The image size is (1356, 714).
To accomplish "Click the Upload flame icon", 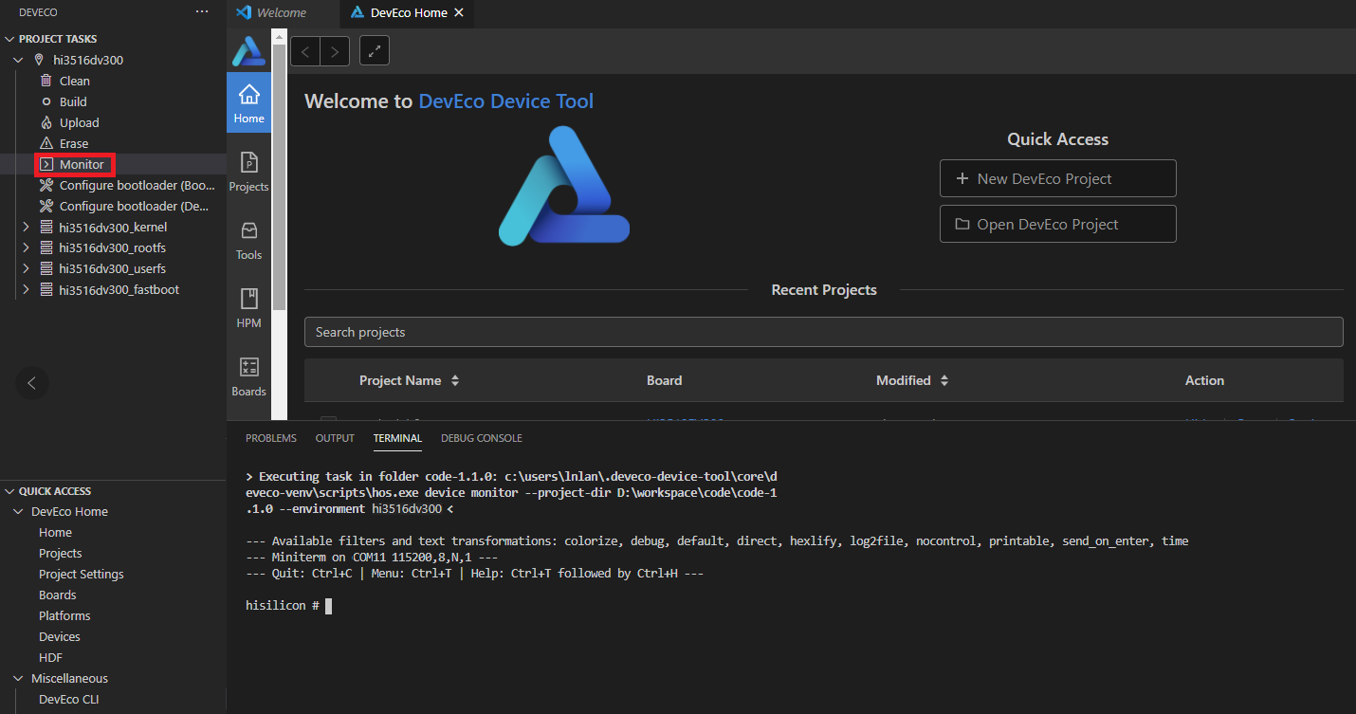I will (x=46, y=122).
